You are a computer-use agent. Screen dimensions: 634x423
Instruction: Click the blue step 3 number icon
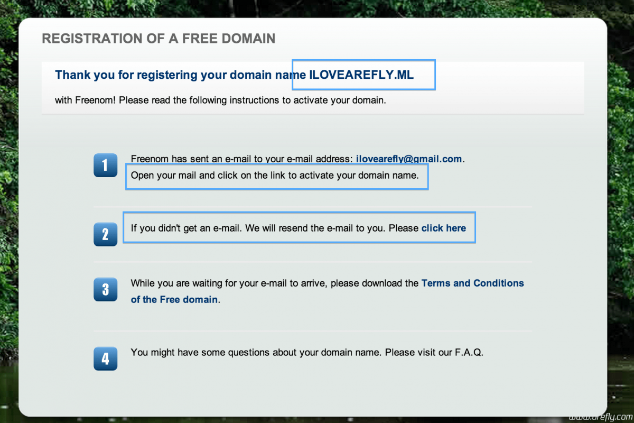point(105,289)
